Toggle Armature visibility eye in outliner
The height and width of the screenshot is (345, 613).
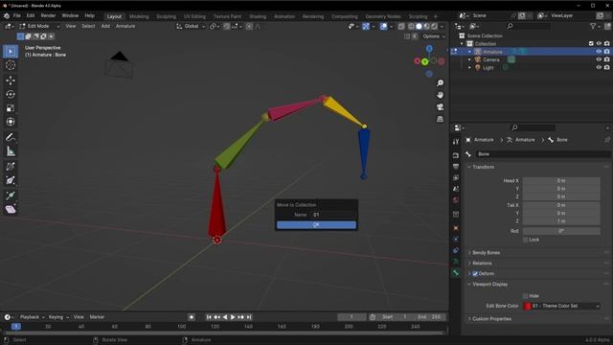click(x=599, y=52)
